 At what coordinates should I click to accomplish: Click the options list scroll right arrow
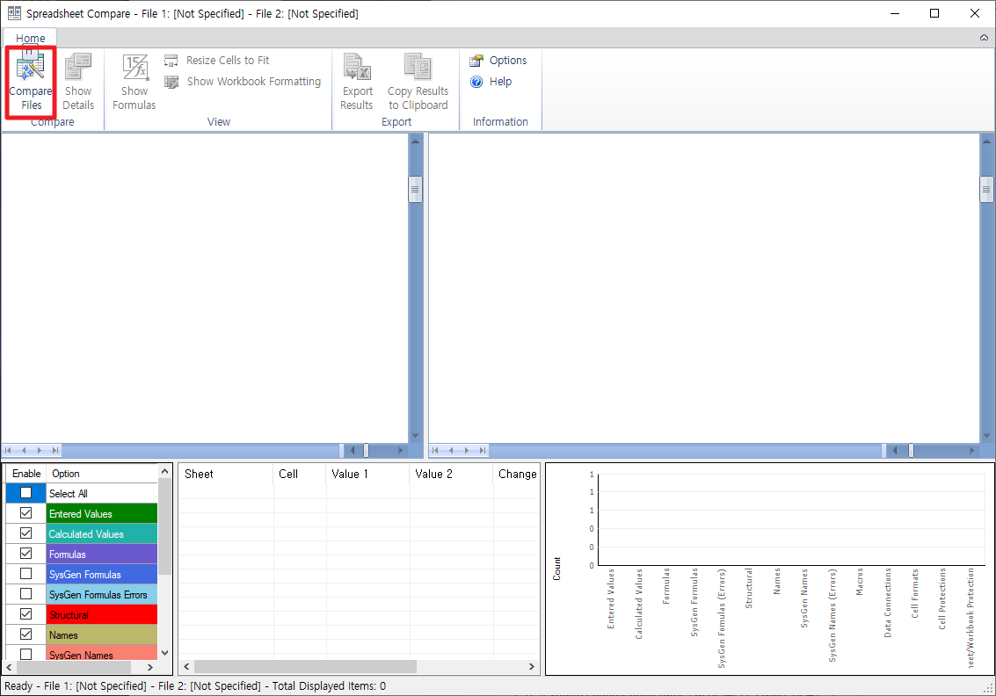150,667
